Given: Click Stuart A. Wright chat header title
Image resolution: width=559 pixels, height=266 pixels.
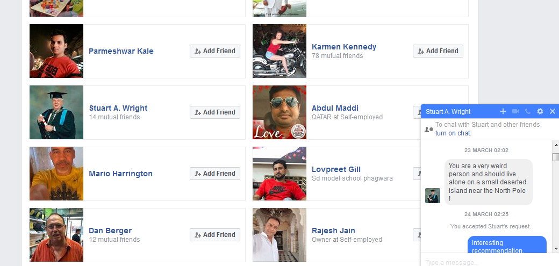Looking at the screenshot, I should pos(448,112).
